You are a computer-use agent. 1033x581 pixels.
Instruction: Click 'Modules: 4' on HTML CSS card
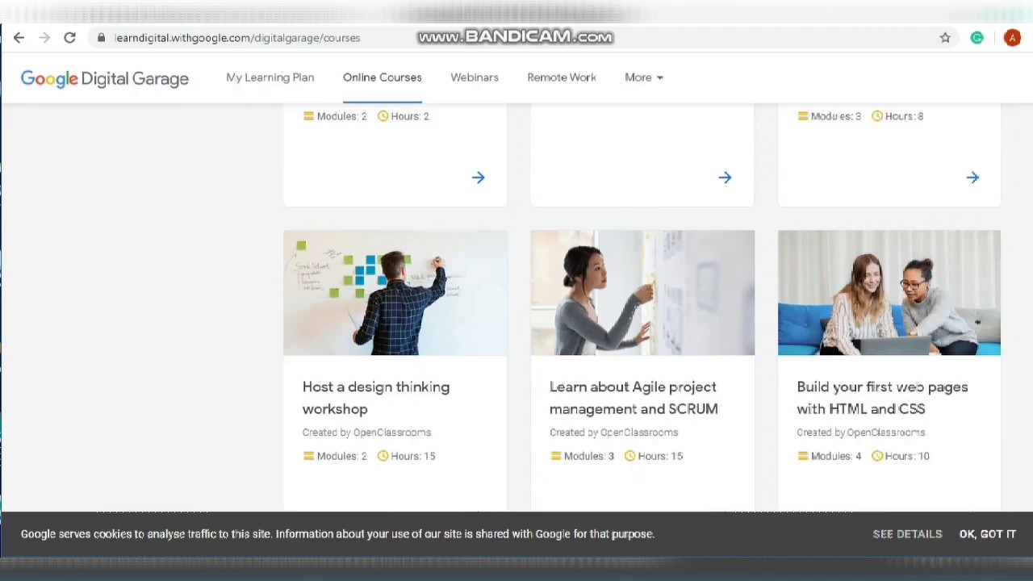(836, 456)
